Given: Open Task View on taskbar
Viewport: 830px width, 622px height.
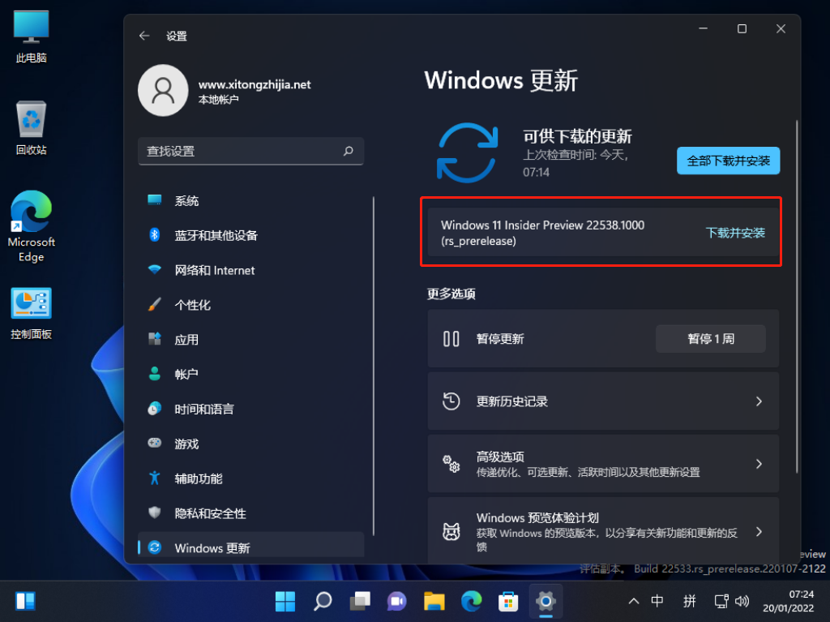Looking at the screenshot, I should tap(359, 601).
